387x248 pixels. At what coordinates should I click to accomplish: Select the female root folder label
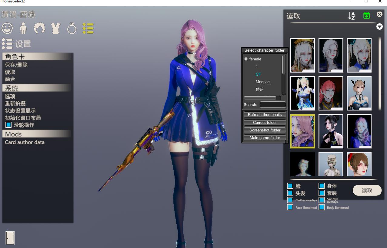coord(255,59)
